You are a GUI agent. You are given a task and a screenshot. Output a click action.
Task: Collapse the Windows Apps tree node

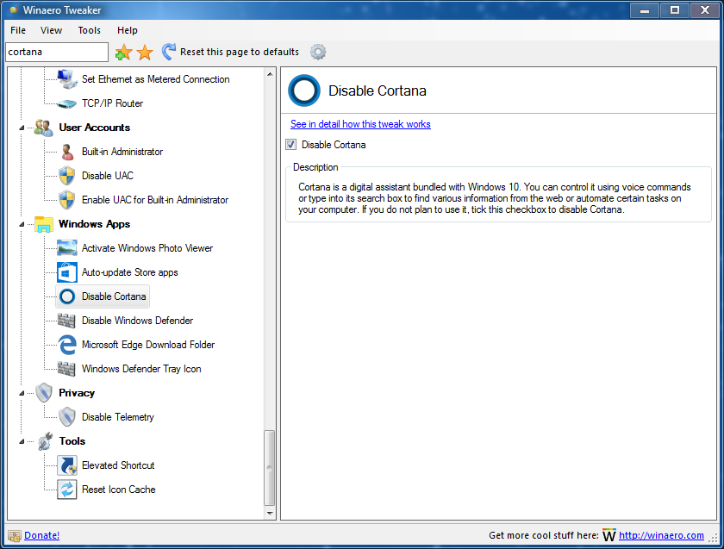[x=22, y=224]
